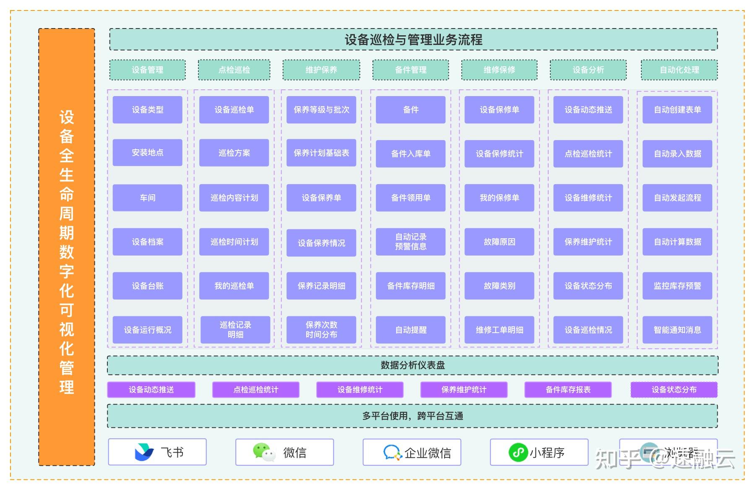Open the 设备类型 module
The image size is (755, 490).
(148, 110)
